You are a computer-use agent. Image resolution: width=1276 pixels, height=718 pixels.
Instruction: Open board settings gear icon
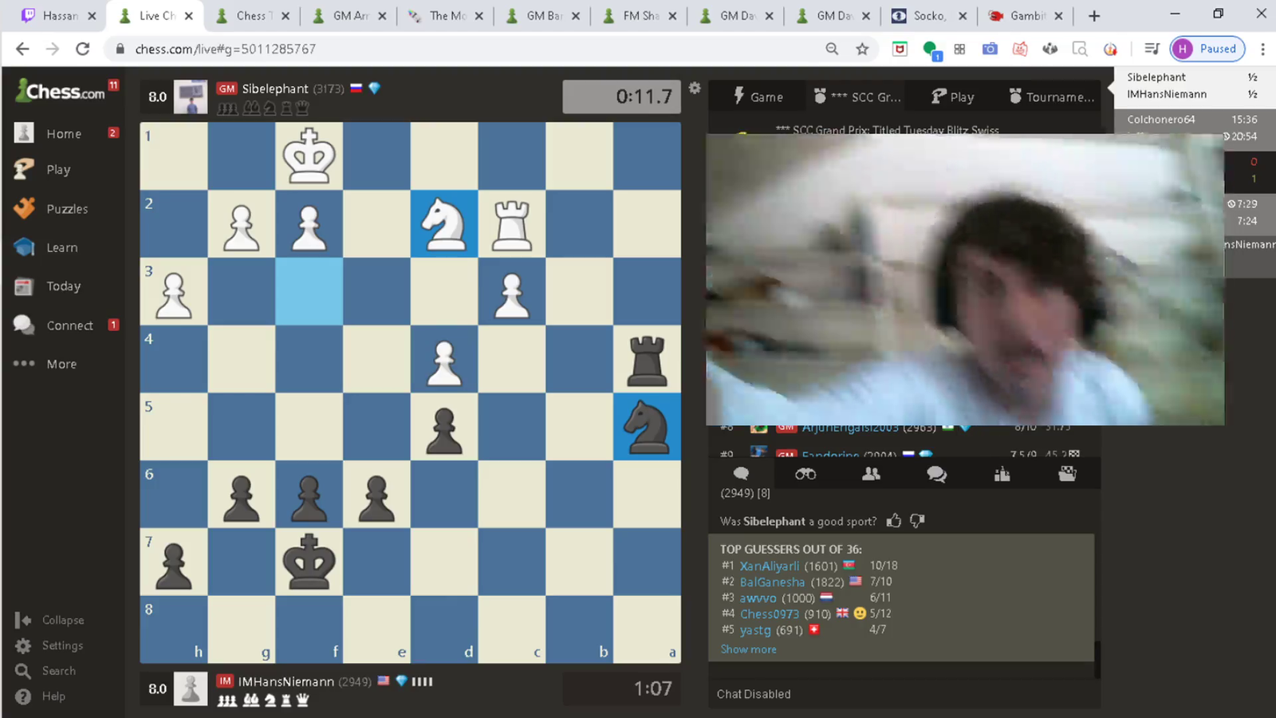tap(695, 88)
